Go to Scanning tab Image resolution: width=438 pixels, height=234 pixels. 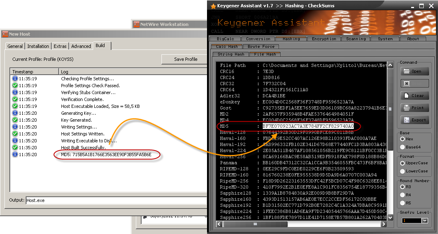point(356,39)
